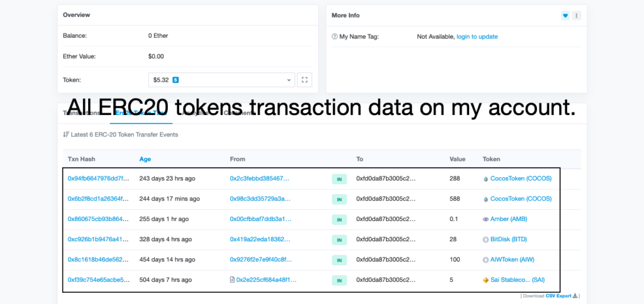This screenshot has height=304, width=644.
Task: Switch to the Transactions tab
Action: pos(81,113)
